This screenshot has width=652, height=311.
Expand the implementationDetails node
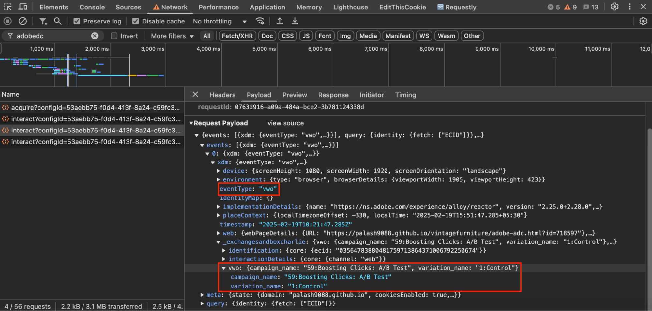218,207
